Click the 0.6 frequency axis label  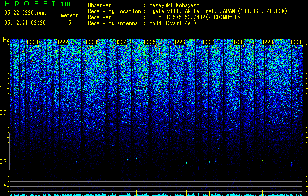(x=4, y=186)
